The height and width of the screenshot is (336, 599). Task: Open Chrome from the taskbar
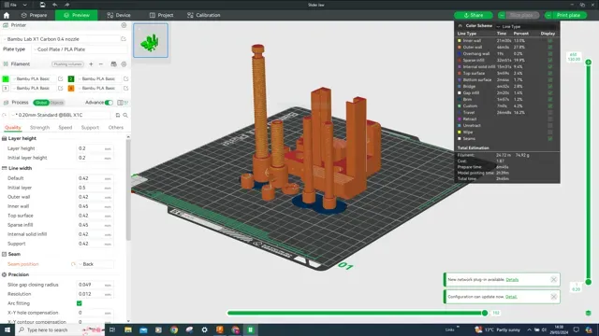click(x=174, y=329)
